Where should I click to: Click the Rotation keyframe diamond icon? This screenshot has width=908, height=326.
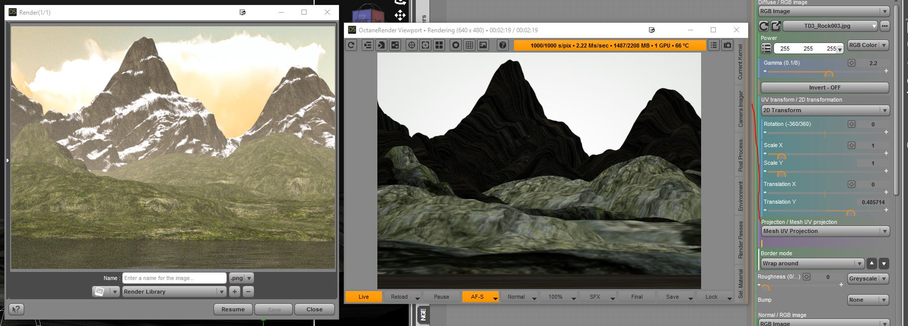point(851,124)
